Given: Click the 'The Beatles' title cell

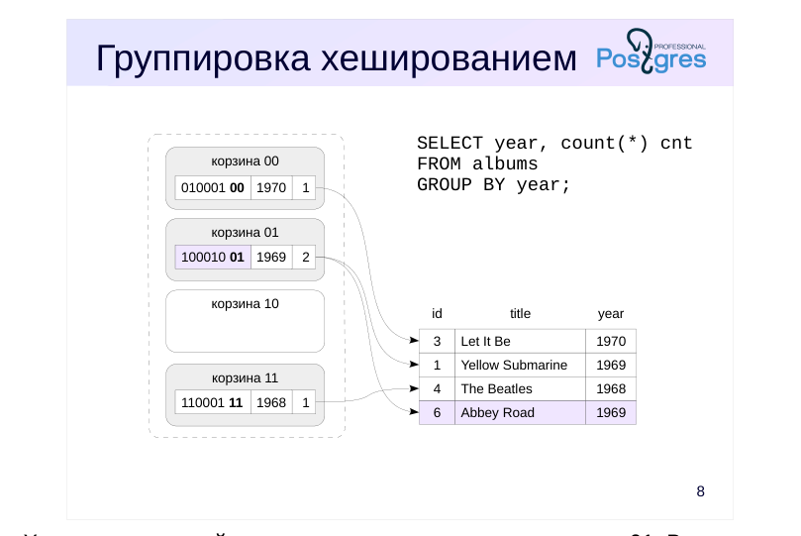Looking at the screenshot, I should (520, 388).
